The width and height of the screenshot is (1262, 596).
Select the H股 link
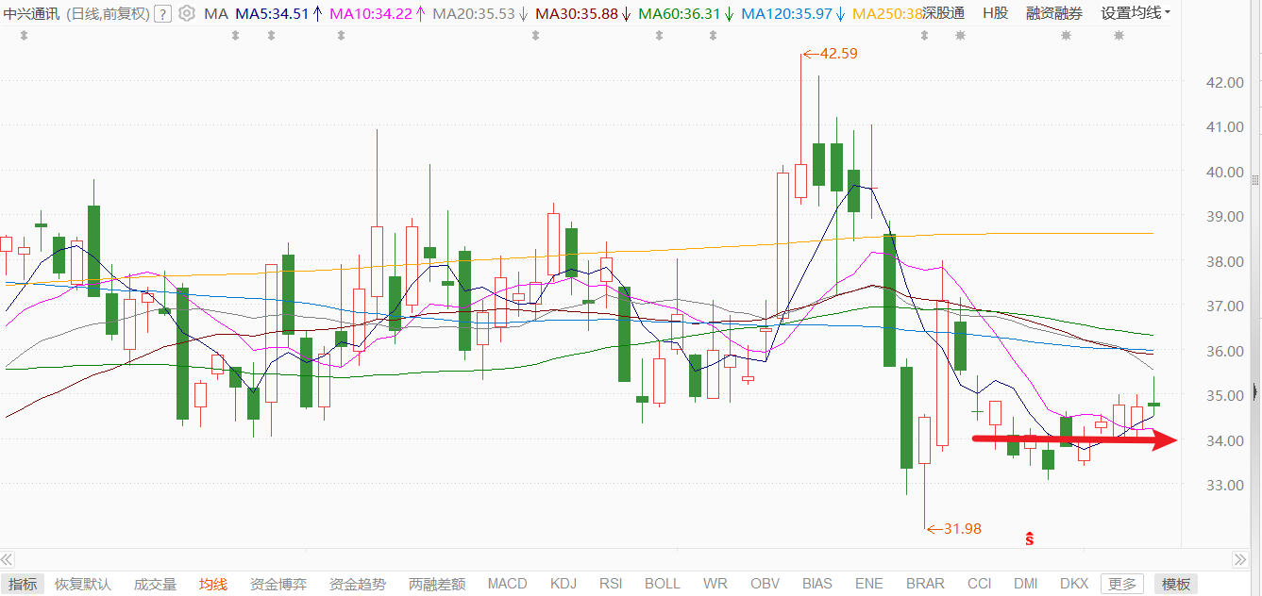click(x=995, y=13)
